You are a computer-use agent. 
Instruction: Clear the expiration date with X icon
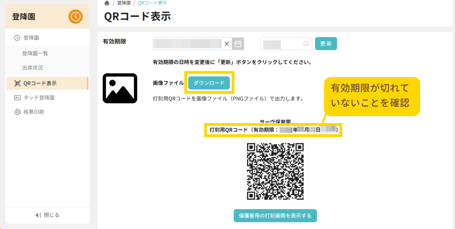coord(227,44)
